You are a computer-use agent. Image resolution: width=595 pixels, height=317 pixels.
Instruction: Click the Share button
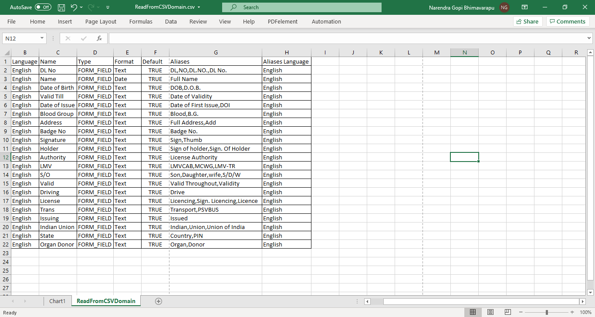pyautogui.click(x=527, y=21)
